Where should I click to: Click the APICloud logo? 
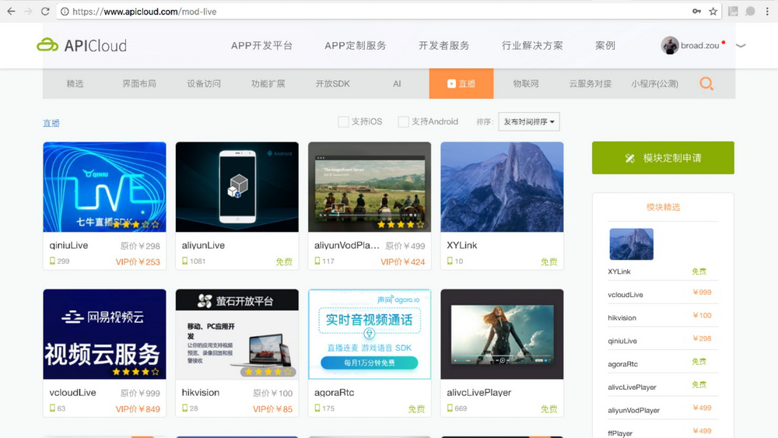pyautogui.click(x=82, y=45)
